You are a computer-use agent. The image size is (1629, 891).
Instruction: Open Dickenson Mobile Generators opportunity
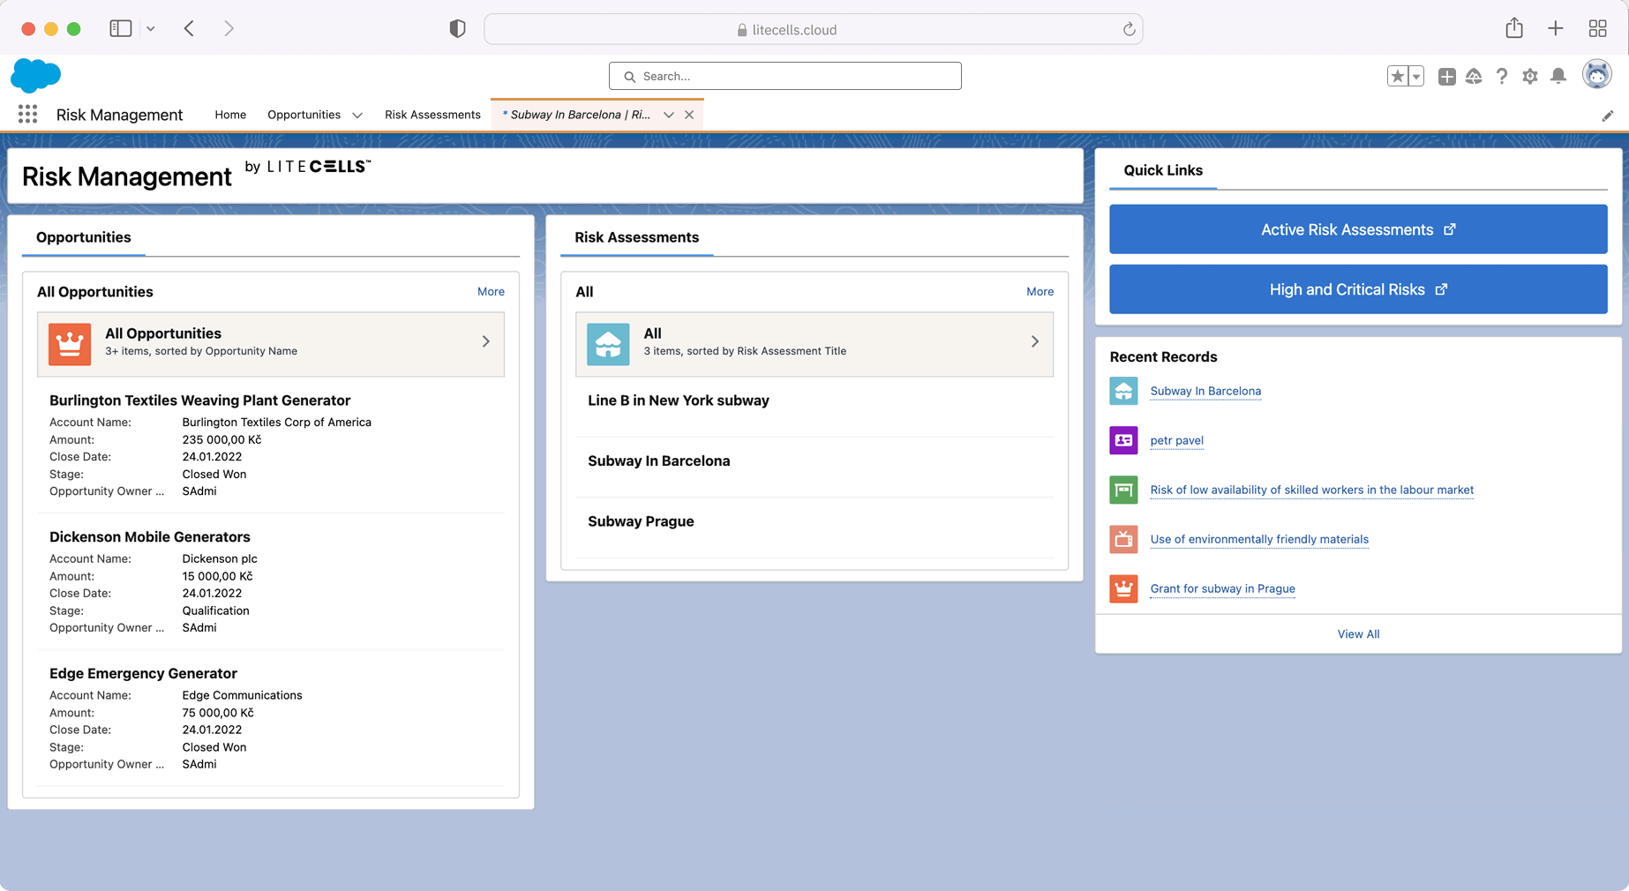click(x=149, y=537)
